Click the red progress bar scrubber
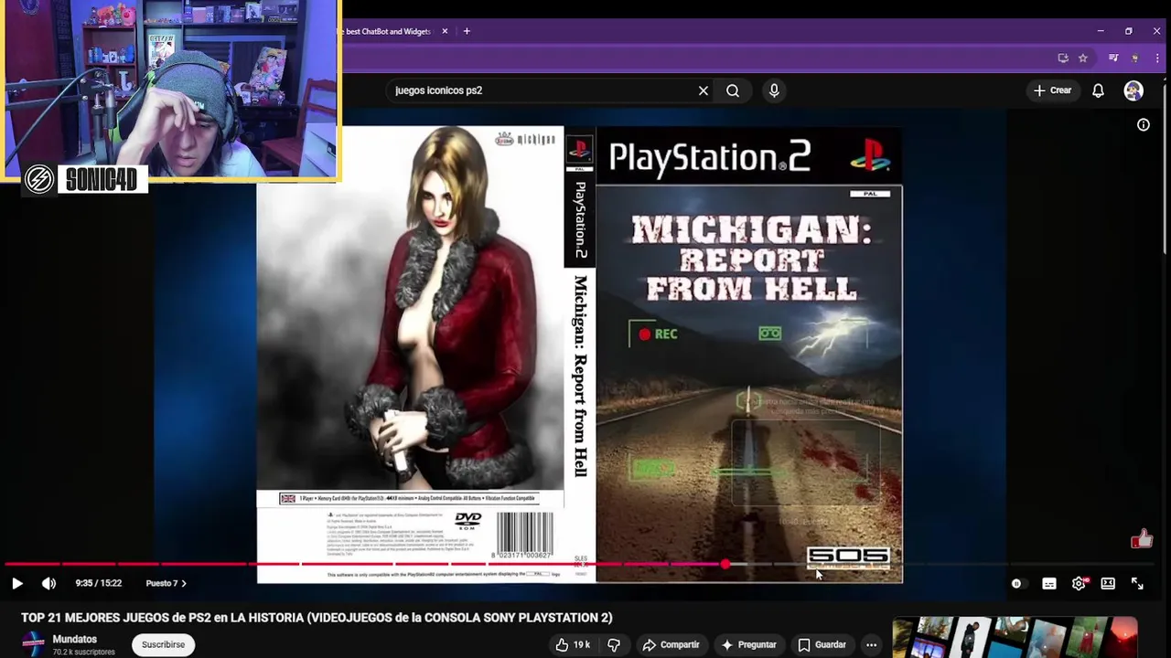The width and height of the screenshot is (1171, 658). [x=725, y=565]
